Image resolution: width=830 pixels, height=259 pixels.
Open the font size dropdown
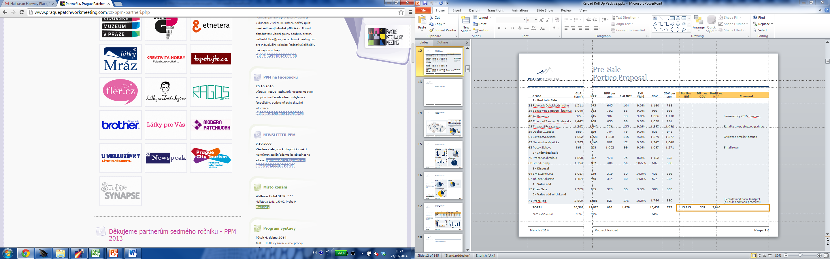[536, 20]
